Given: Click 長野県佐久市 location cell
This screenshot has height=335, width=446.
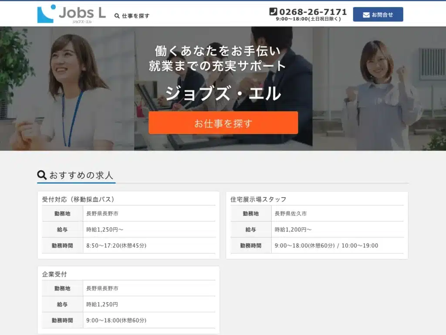Looking at the screenshot, I should pyautogui.click(x=291, y=214).
